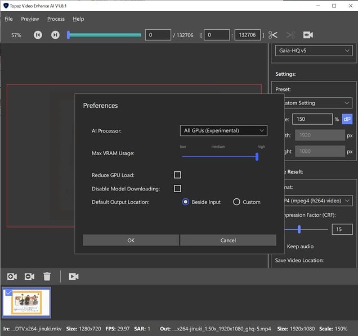The width and height of the screenshot is (358, 336).
Task: Select Beside Input radio button
Action: (186, 202)
